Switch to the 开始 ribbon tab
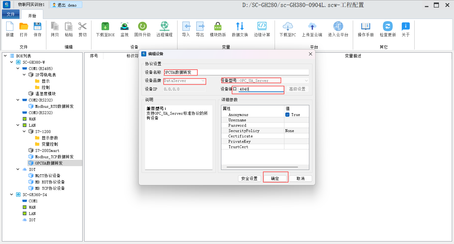Viewport: 454px width, 244px height. (32, 16)
